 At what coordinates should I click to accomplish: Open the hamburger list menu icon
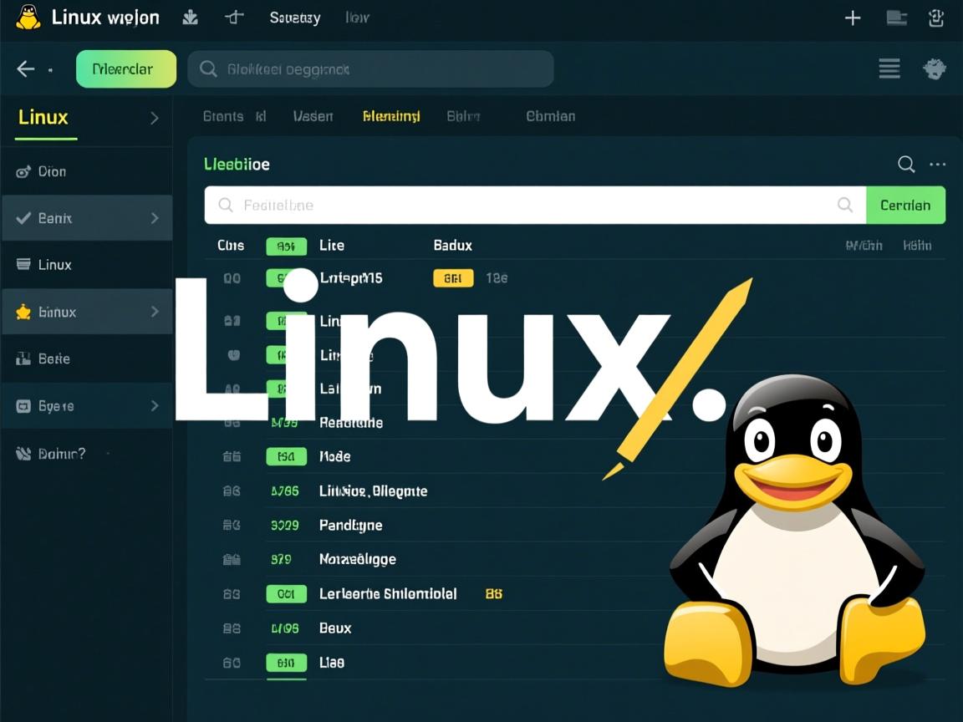889,69
